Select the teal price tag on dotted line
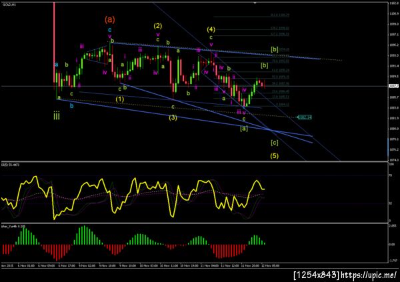This screenshot has width=400, height=282. coord(305,117)
